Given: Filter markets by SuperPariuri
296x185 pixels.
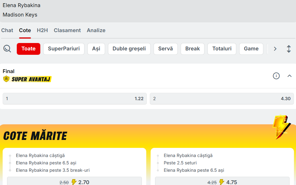Looking at the screenshot, I should pos(64,49).
